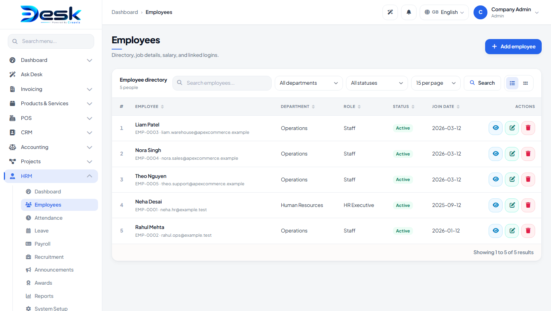View Nora Singh's employee record

(496, 154)
